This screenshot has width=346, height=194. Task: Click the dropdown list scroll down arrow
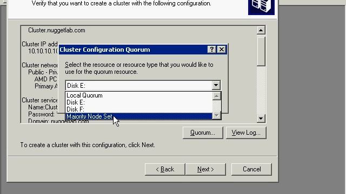(216, 116)
